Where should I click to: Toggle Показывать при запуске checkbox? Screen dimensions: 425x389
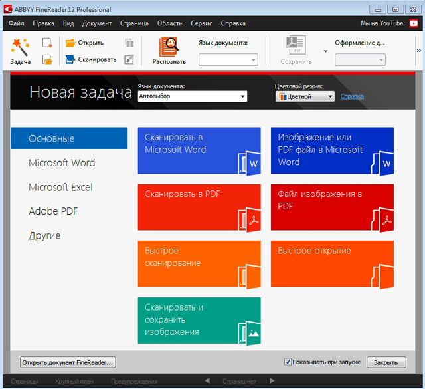288,362
